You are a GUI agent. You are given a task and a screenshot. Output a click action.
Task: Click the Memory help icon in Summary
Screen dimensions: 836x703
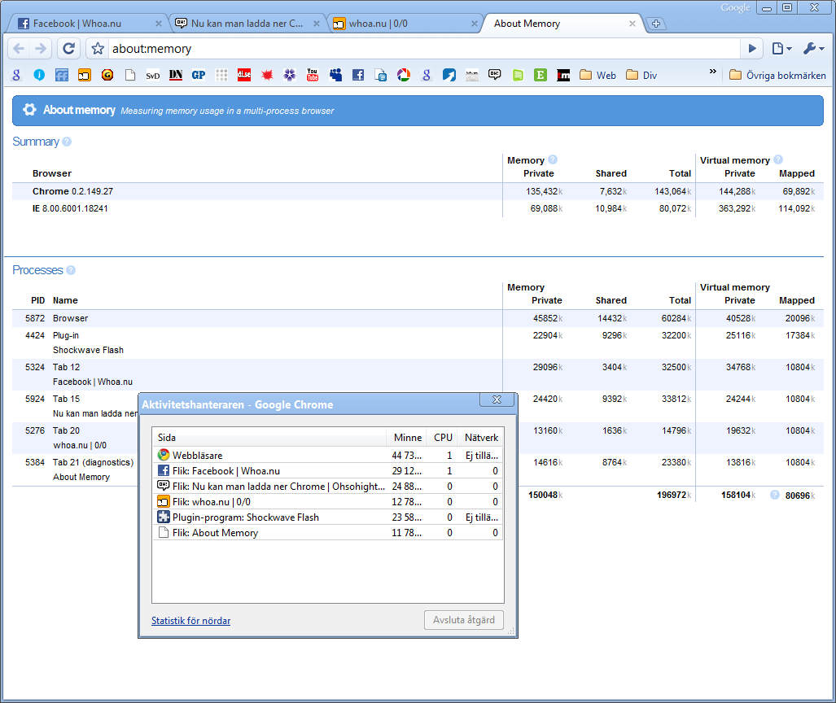click(553, 159)
